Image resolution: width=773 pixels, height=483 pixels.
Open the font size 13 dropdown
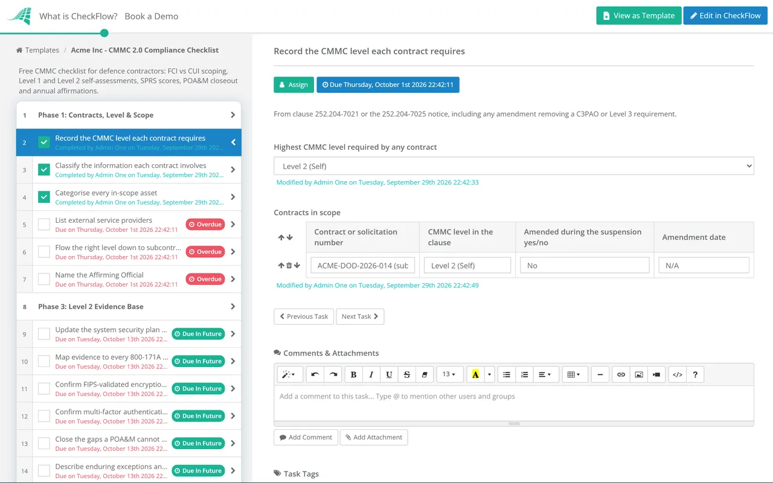click(x=449, y=374)
